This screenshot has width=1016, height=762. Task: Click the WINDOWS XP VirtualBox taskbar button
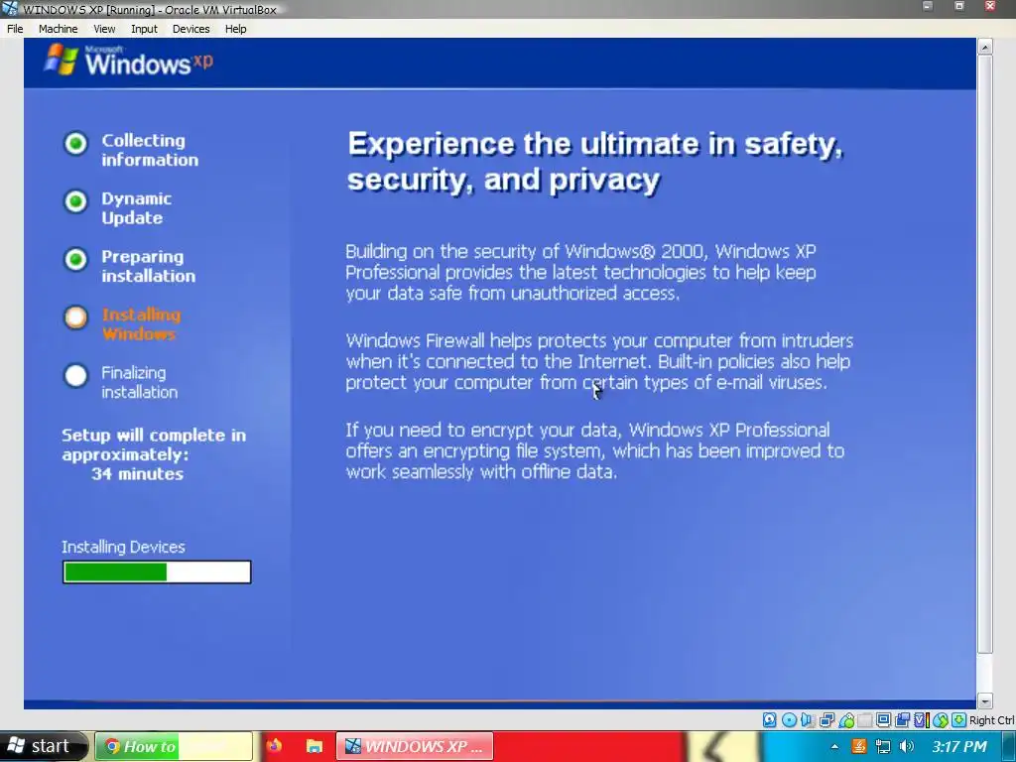pyautogui.click(x=415, y=746)
